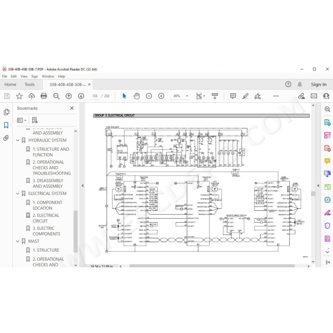Activate the Hand pan tool
This screenshot has height=333, width=333.
click(137, 96)
